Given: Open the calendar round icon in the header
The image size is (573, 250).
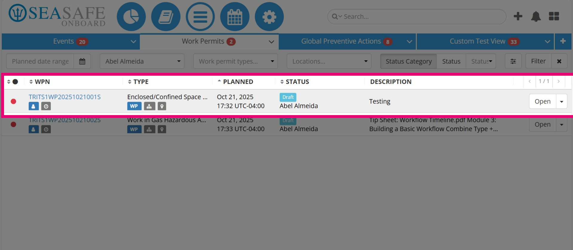Looking at the screenshot, I should click(235, 16).
